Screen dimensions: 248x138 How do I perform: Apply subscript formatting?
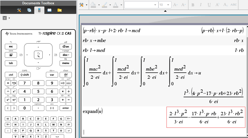click(x=225, y=5)
